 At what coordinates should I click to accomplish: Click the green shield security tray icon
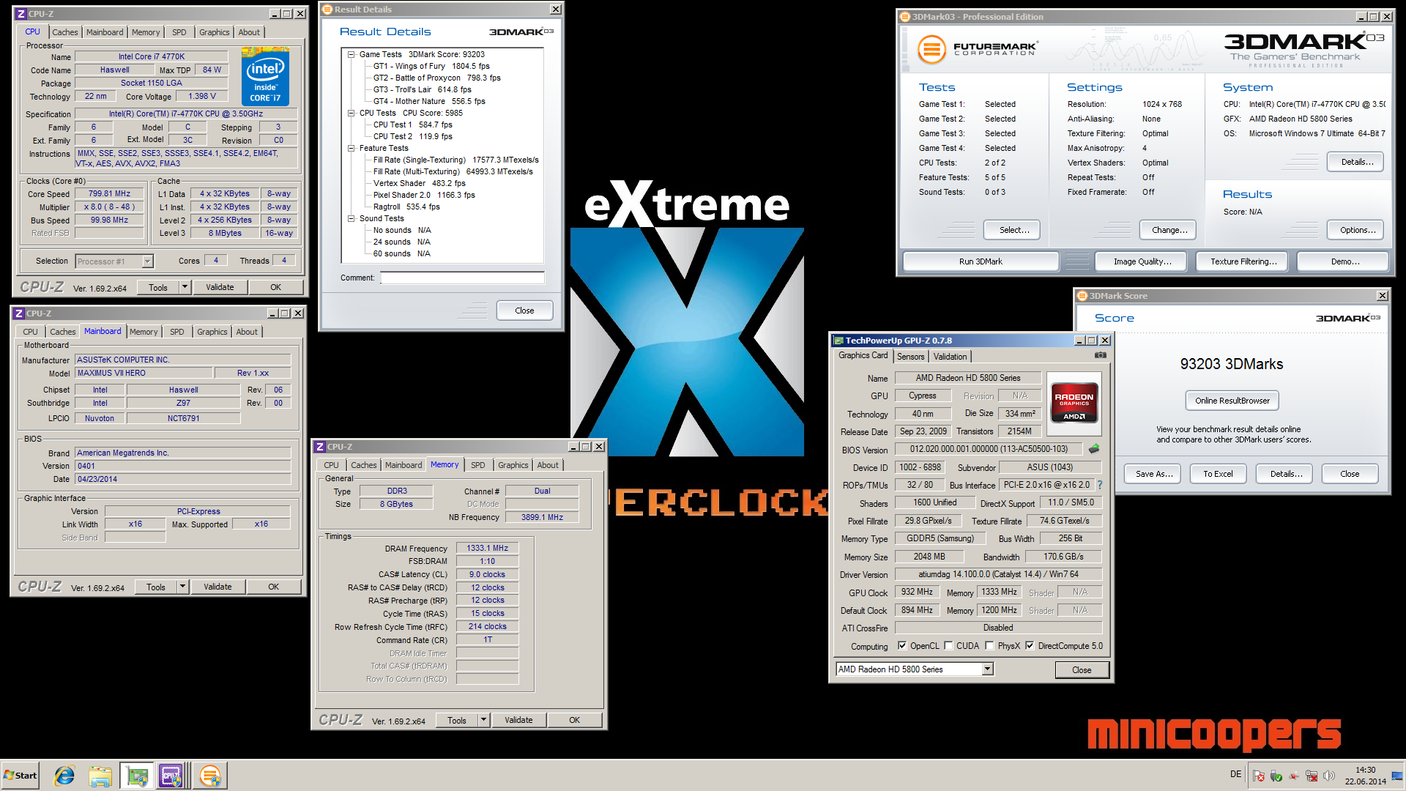[x=1276, y=776]
